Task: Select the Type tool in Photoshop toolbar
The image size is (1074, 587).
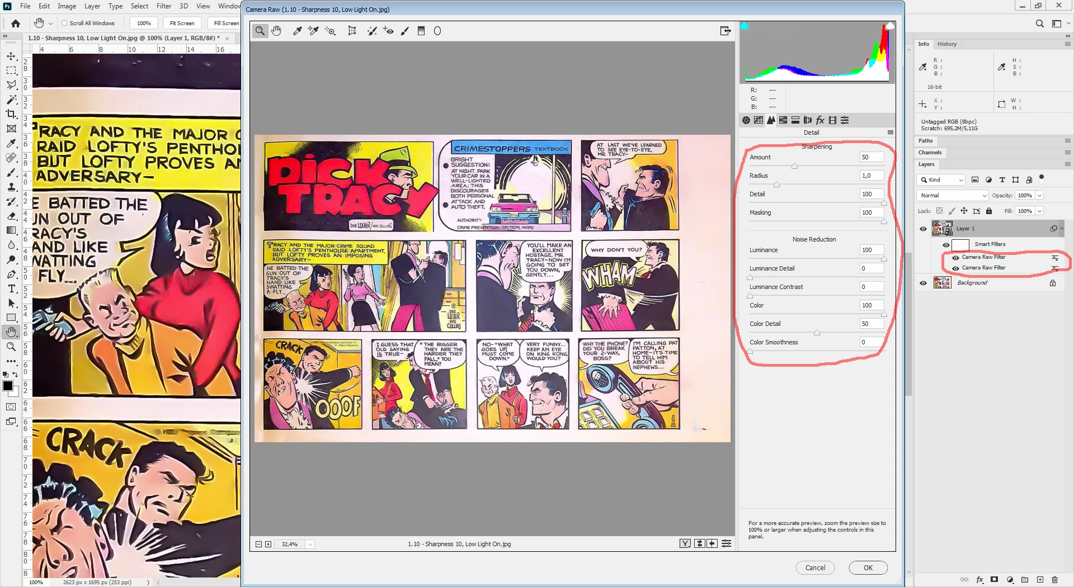Action: click(x=11, y=288)
